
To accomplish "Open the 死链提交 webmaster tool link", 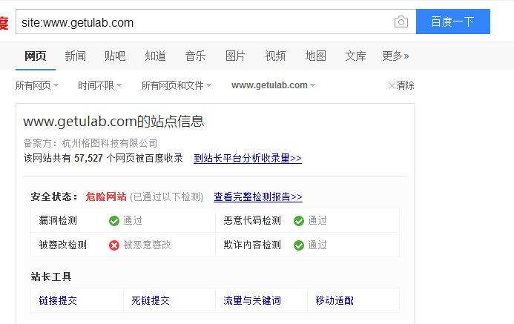I will click(151, 300).
